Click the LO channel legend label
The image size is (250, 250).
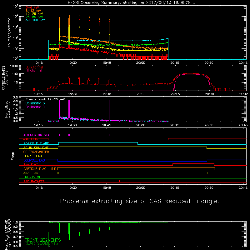(x=34, y=67)
